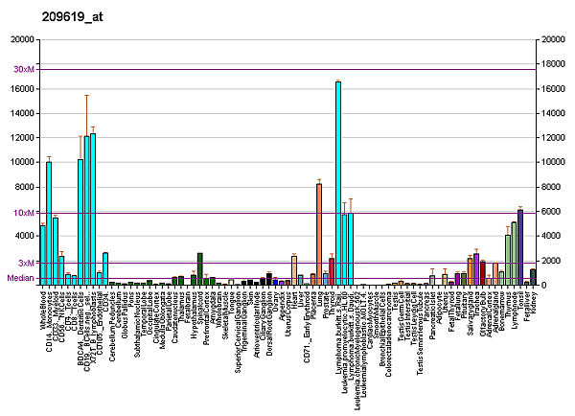This screenshot has width=575, height=416.
Task: Select the tall green Hypothalamus bar
Action: tap(199, 269)
